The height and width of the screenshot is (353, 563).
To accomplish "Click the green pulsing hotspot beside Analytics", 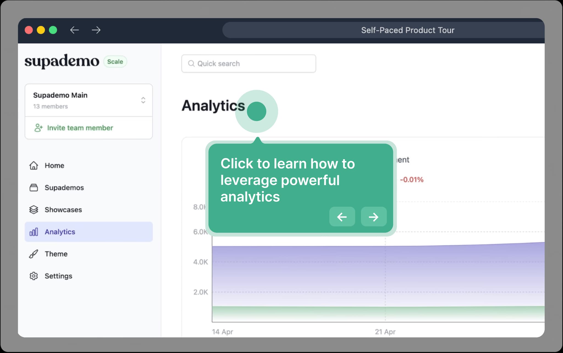I will coord(256,111).
